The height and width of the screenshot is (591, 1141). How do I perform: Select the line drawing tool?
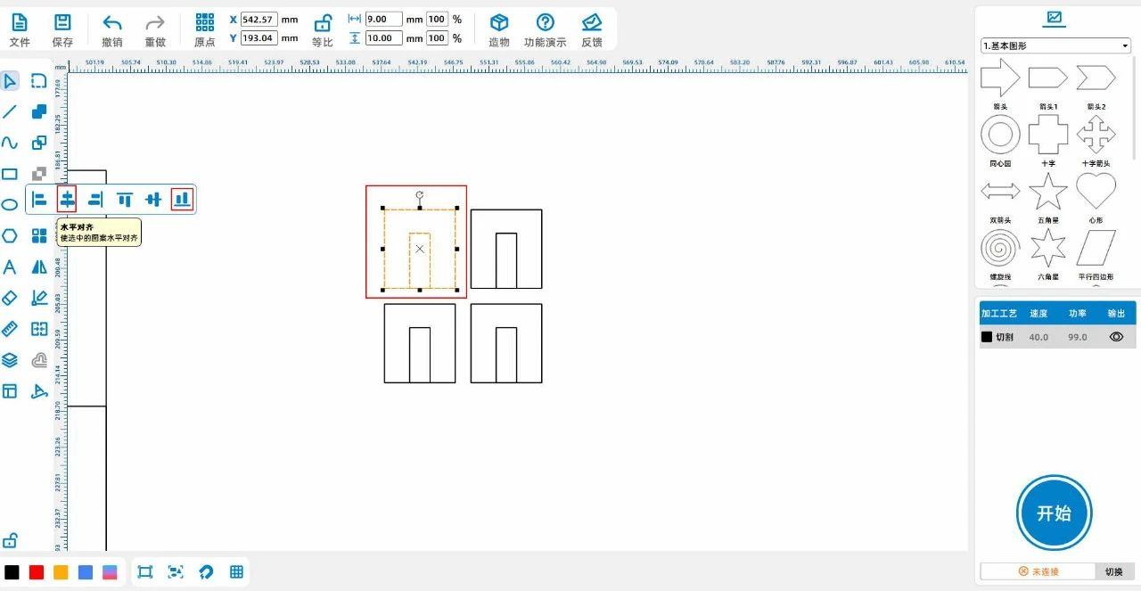[10, 111]
